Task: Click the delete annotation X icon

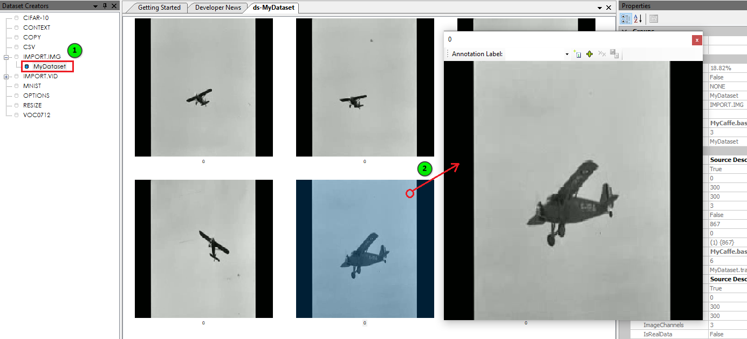Action: [x=601, y=54]
